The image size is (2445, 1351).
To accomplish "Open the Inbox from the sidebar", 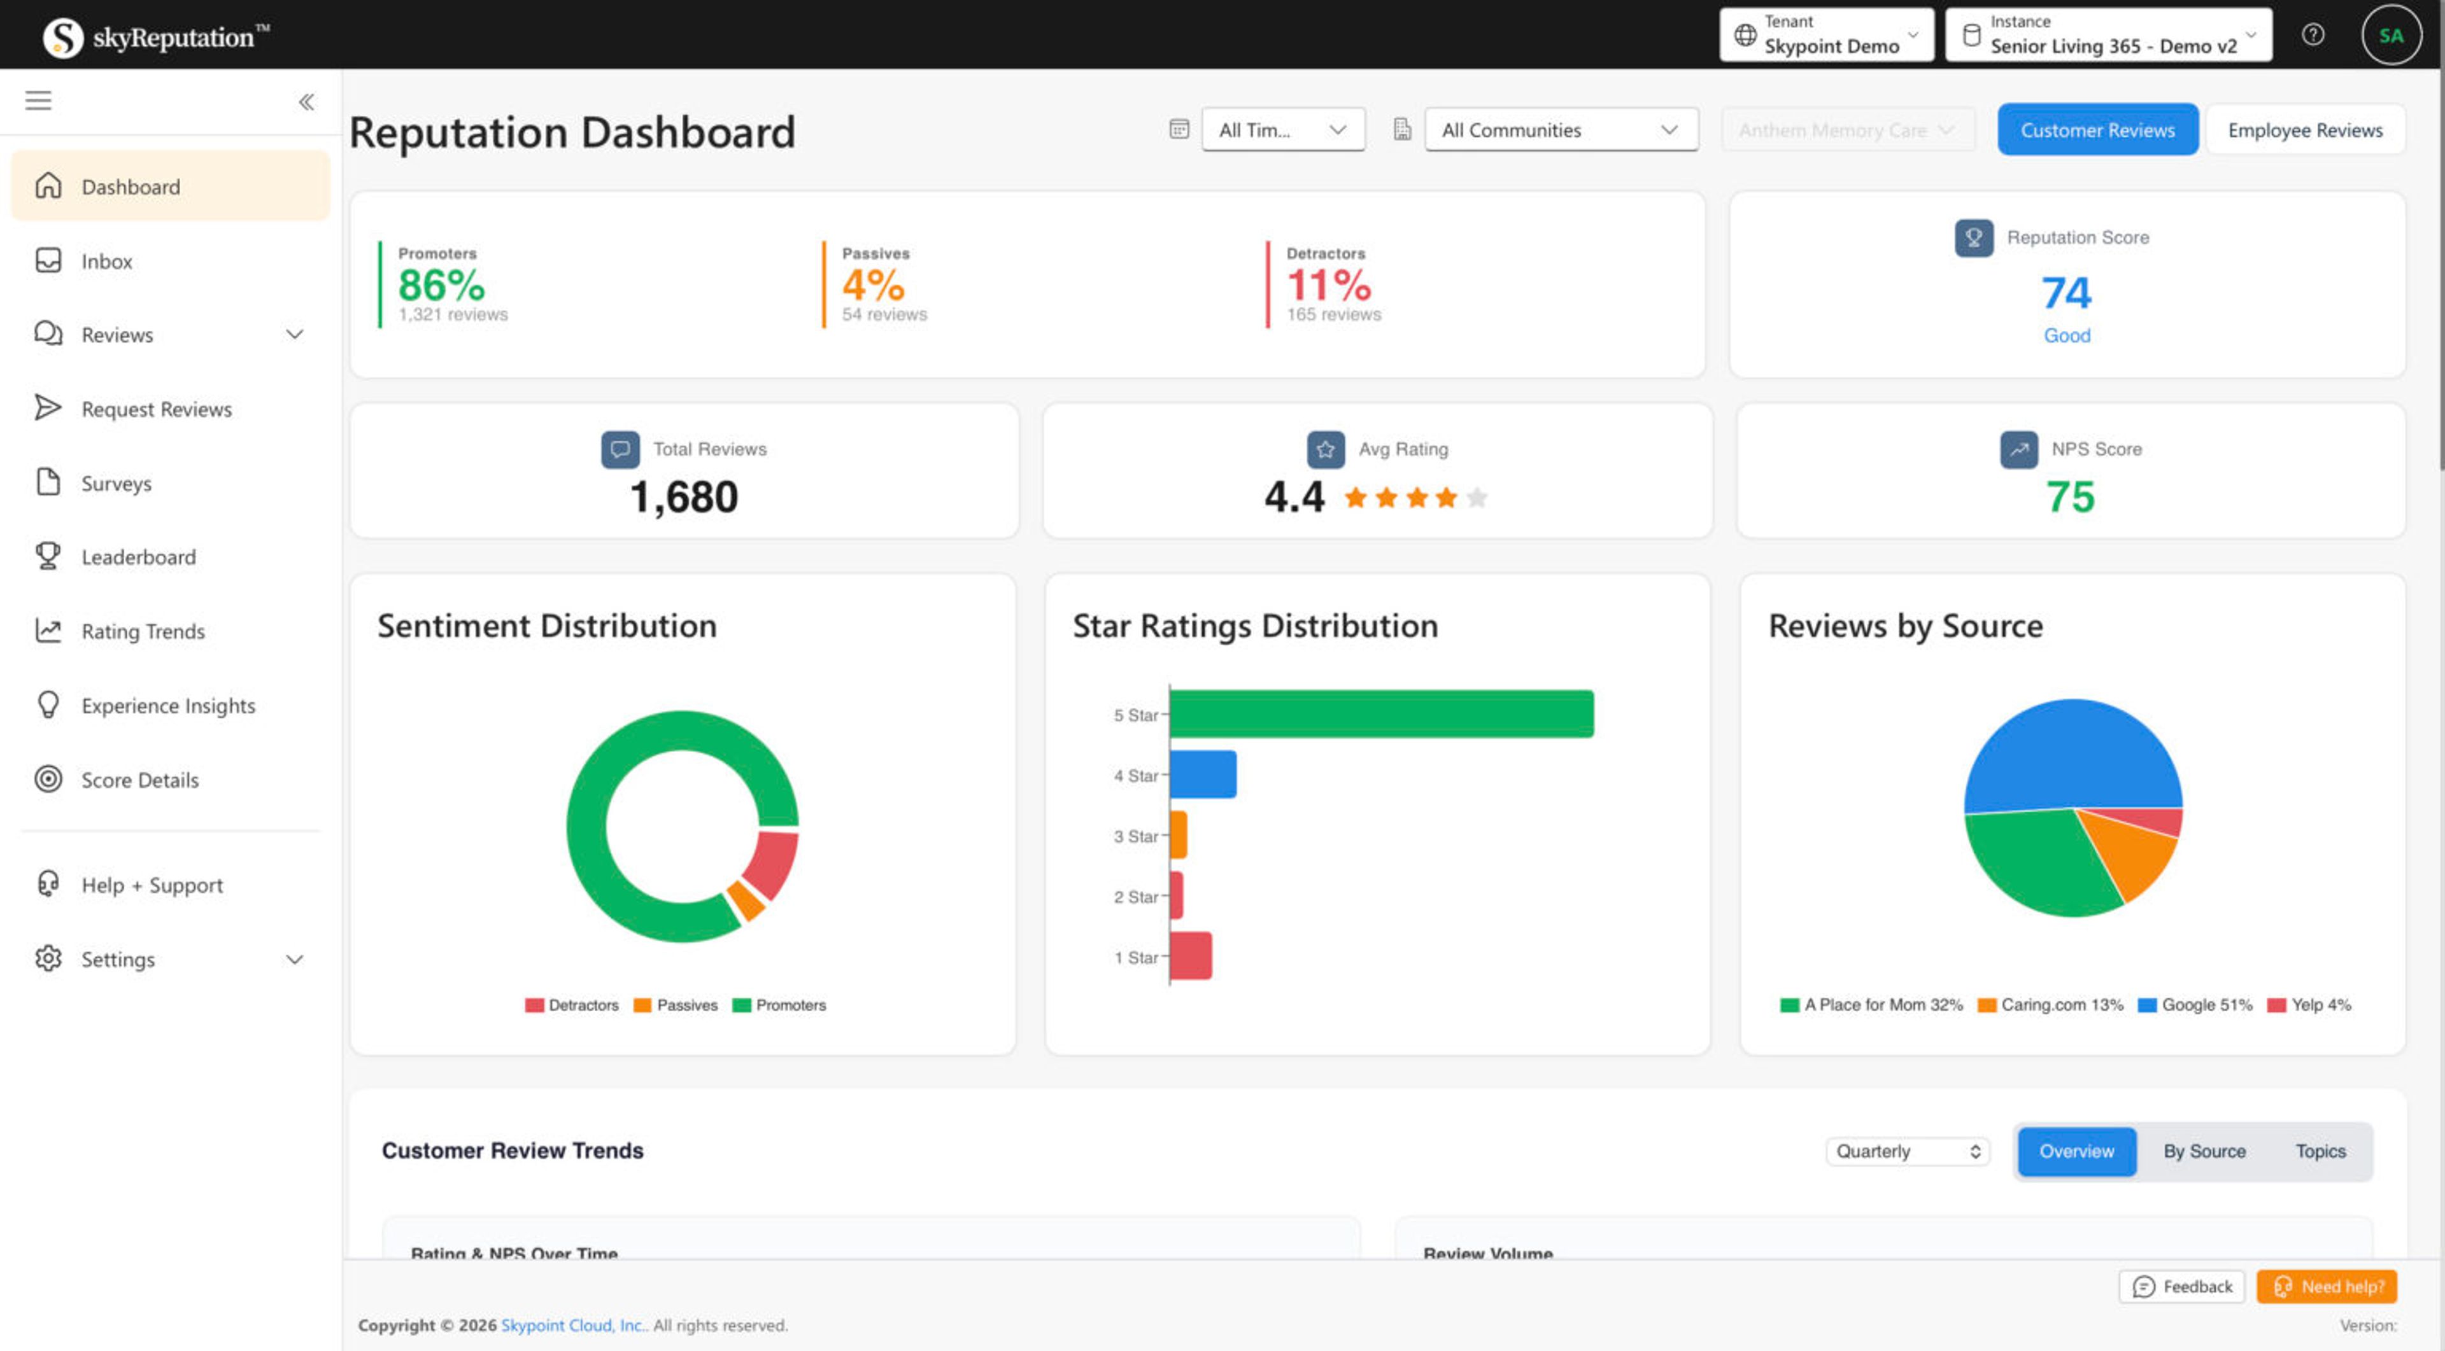I will pos(106,261).
